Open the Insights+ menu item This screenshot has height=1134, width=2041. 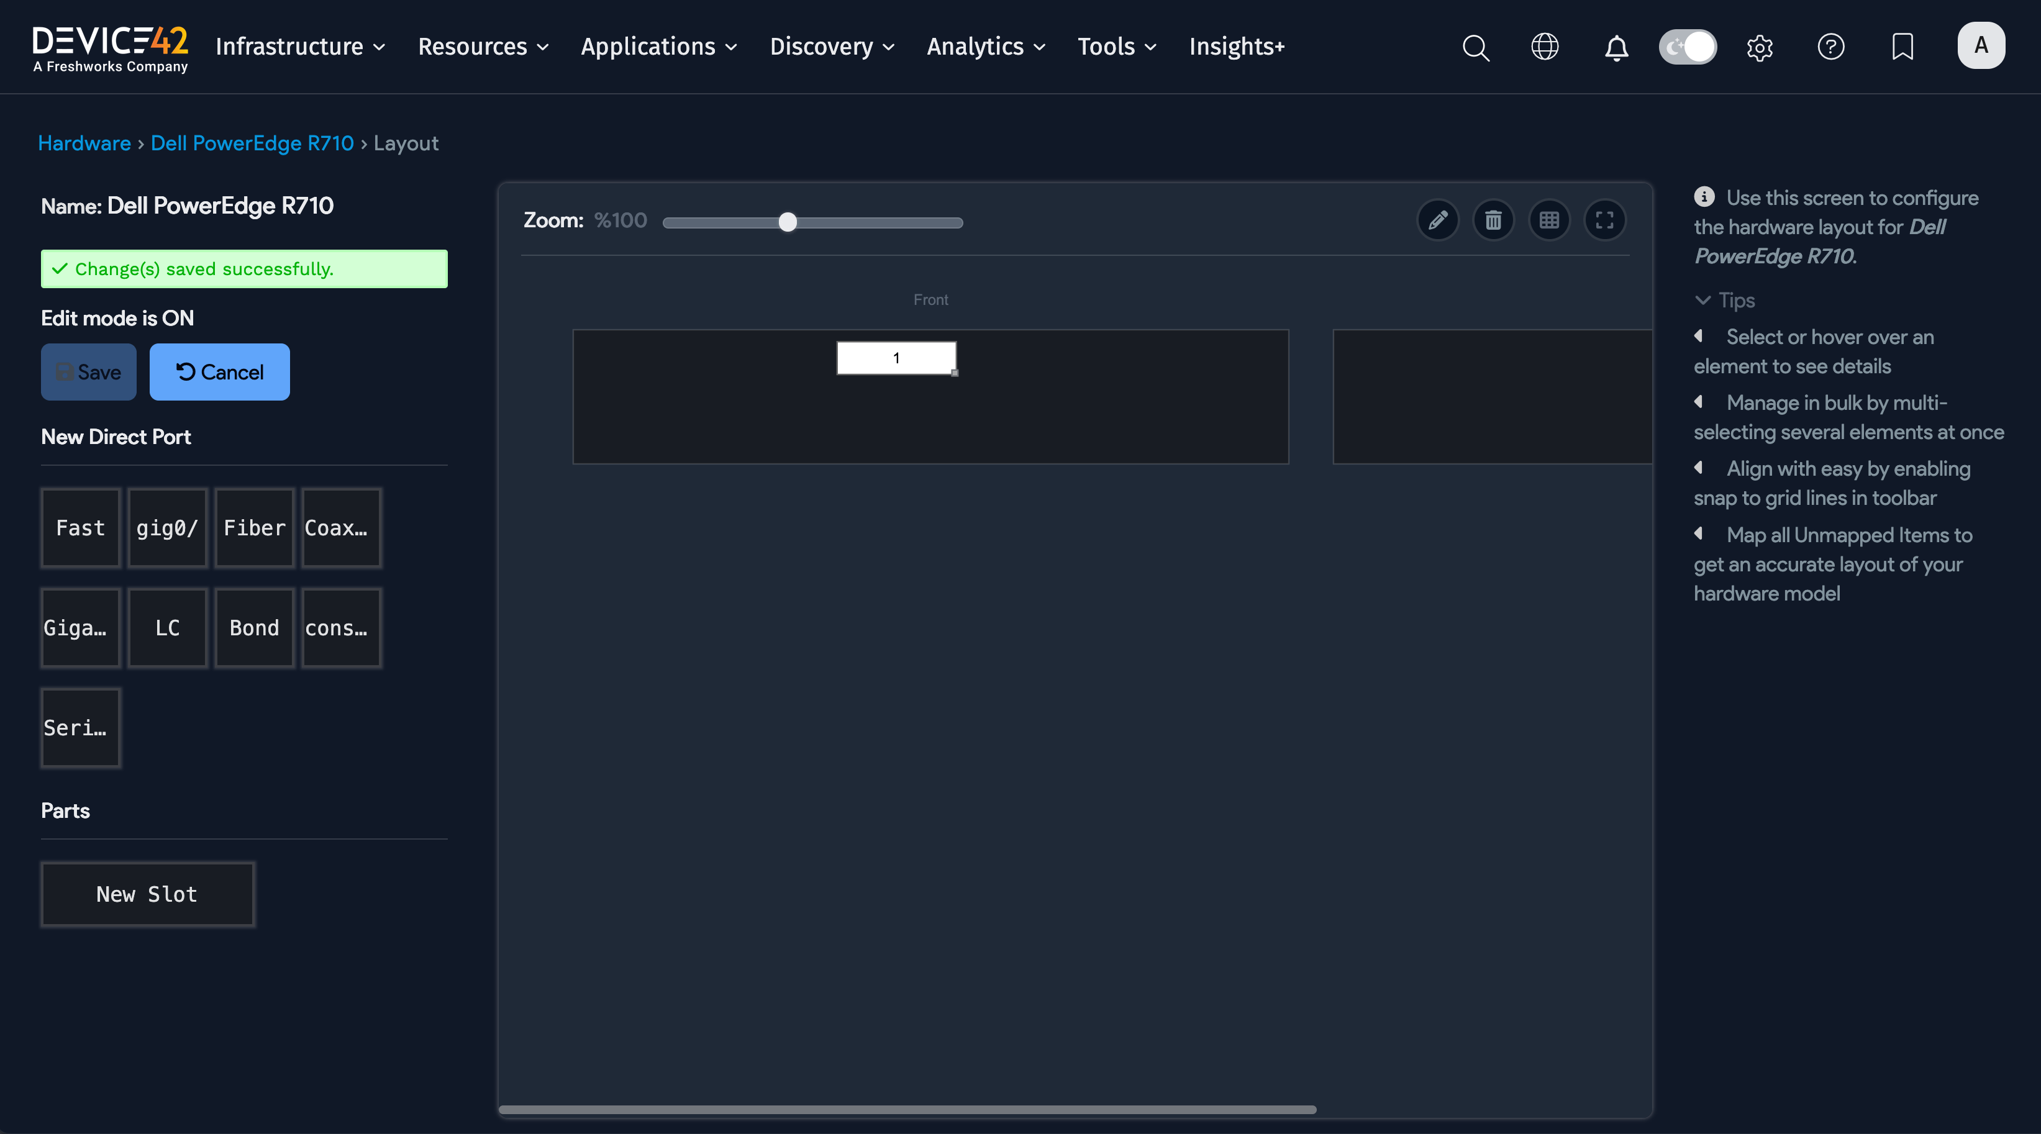(x=1236, y=47)
